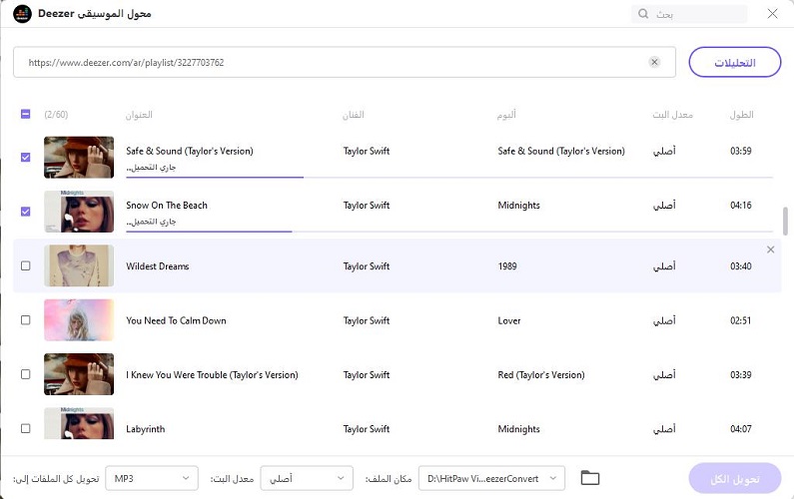Close the Deezer converter window

pyautogui.click(x=772, y=14)
